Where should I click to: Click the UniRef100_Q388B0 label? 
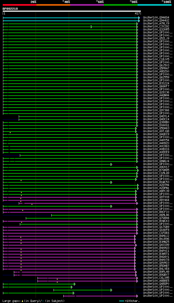156,122
